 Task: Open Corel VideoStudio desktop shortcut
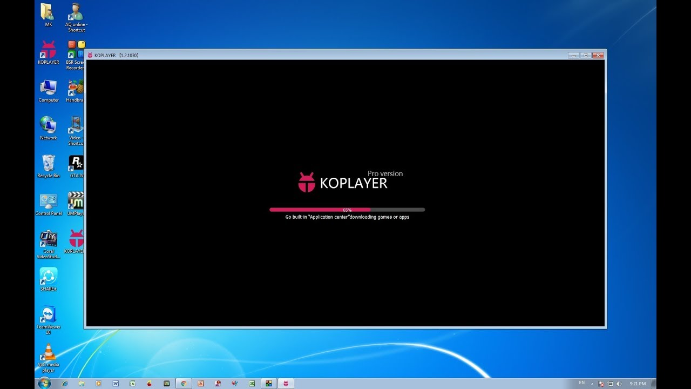(48, 244)
